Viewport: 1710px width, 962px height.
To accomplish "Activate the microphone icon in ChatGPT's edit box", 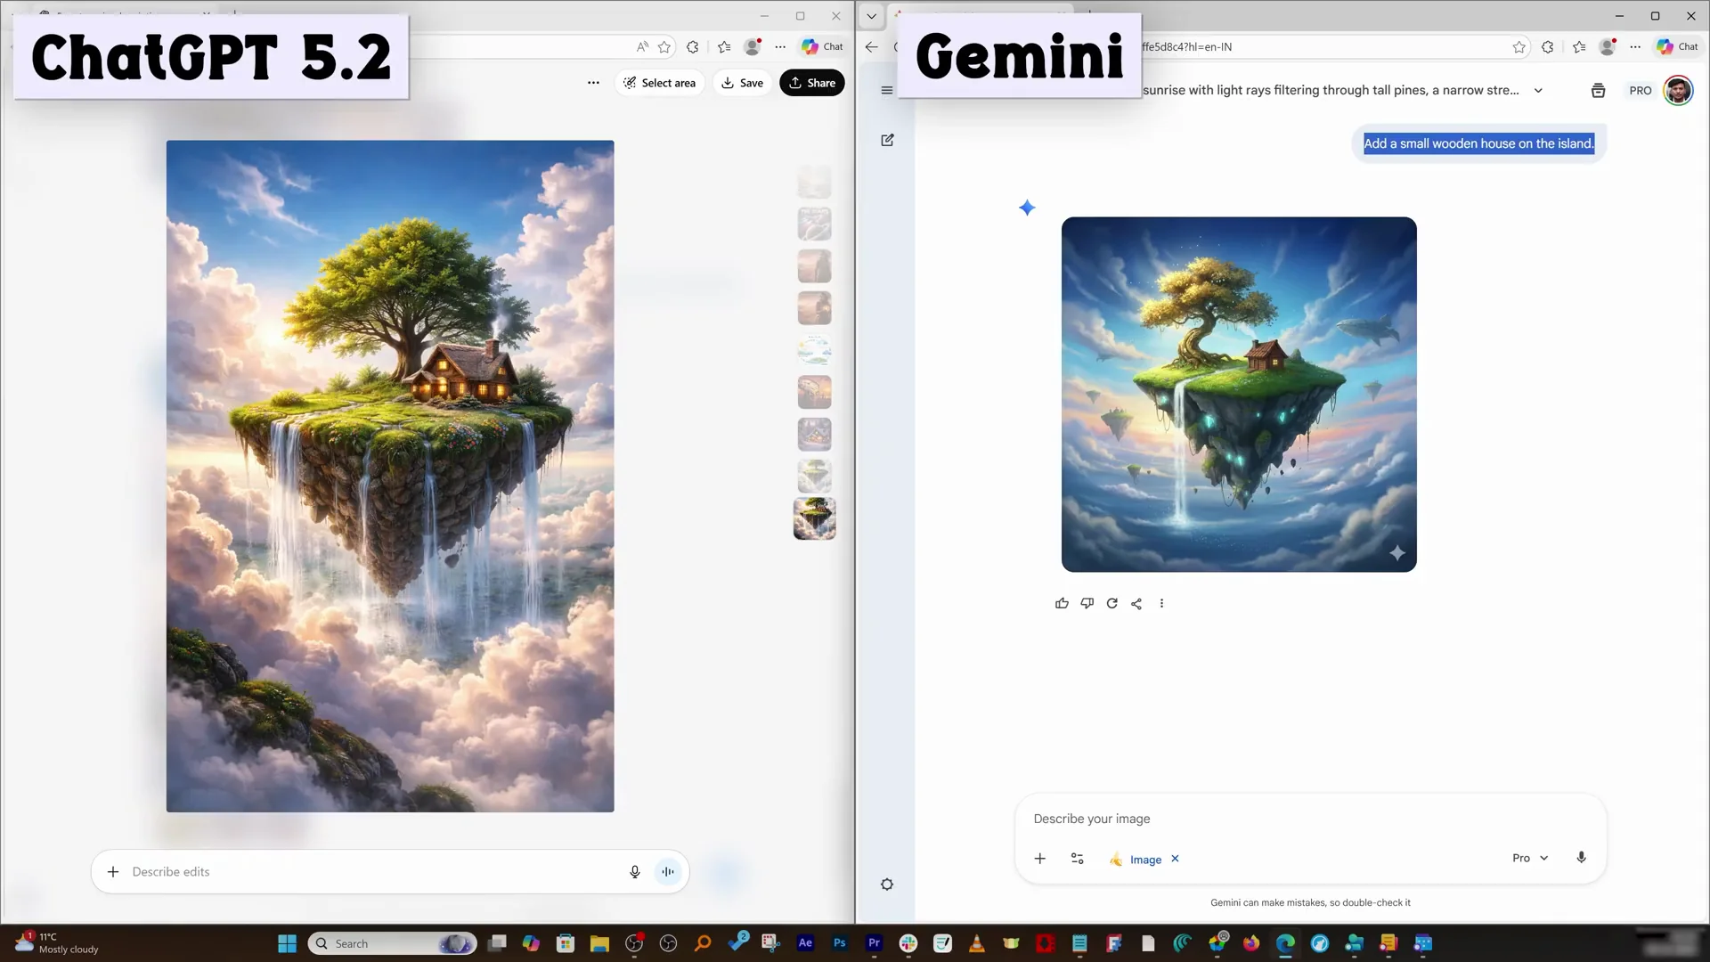I will click(634, 871).
